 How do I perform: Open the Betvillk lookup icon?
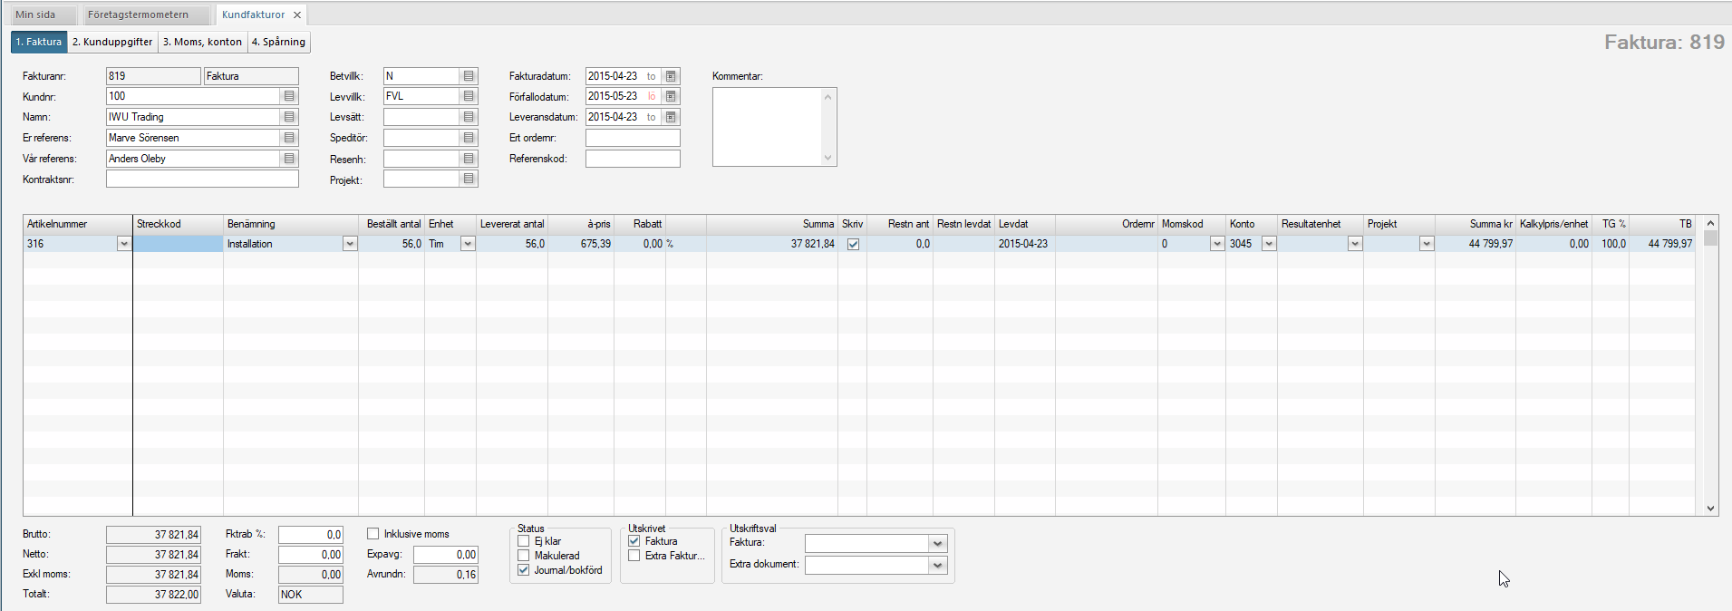click(x=469, y=76)
